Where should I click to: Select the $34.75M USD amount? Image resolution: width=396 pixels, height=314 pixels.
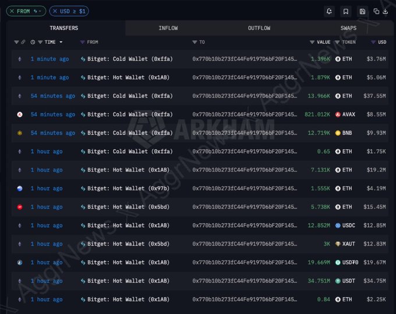(374, 281)
